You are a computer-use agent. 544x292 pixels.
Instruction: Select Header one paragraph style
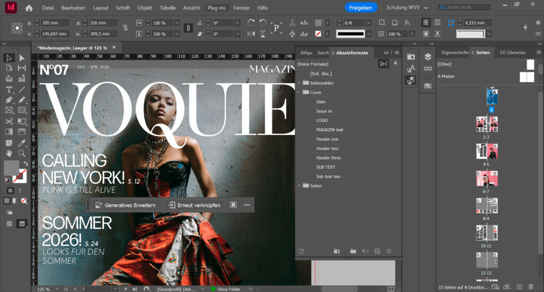[x=327, y=139]
